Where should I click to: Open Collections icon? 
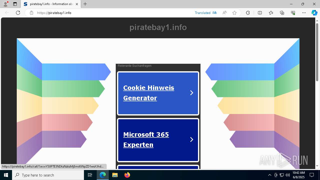click(282, 13)
